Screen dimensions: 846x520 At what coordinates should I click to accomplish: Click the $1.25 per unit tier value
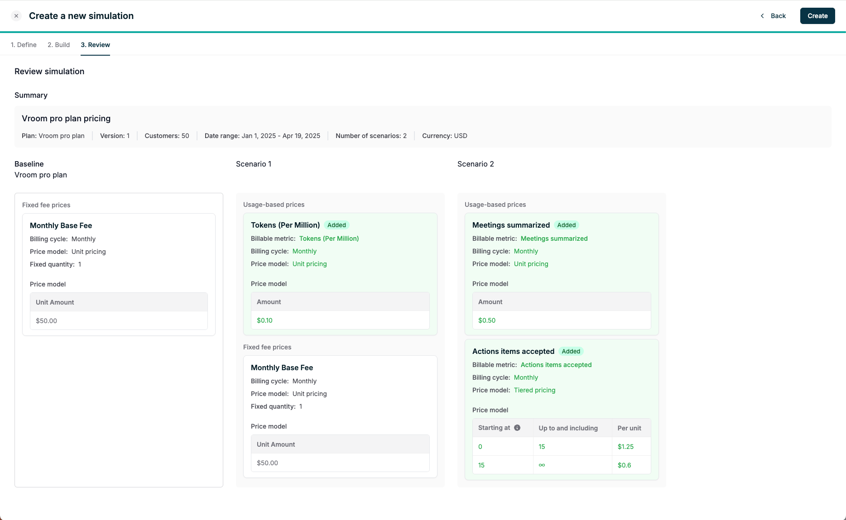(x=625, y=447)
